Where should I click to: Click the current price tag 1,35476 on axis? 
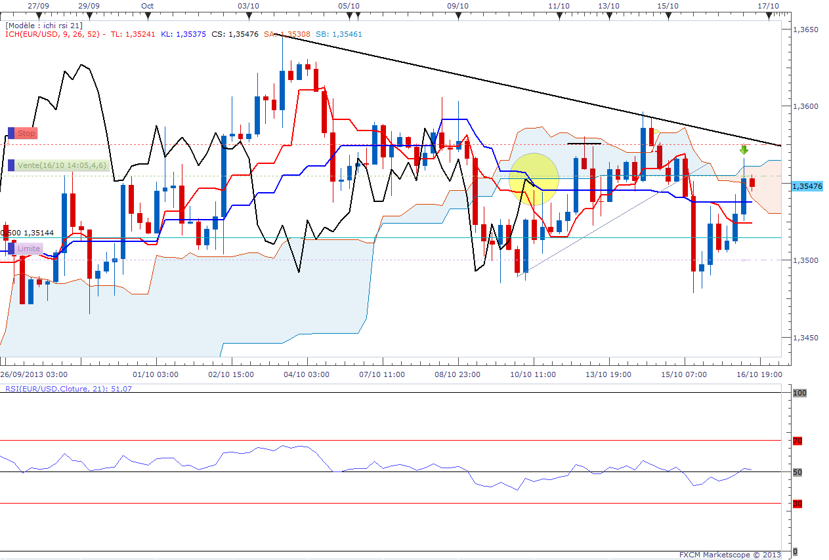tap(807, 186)
